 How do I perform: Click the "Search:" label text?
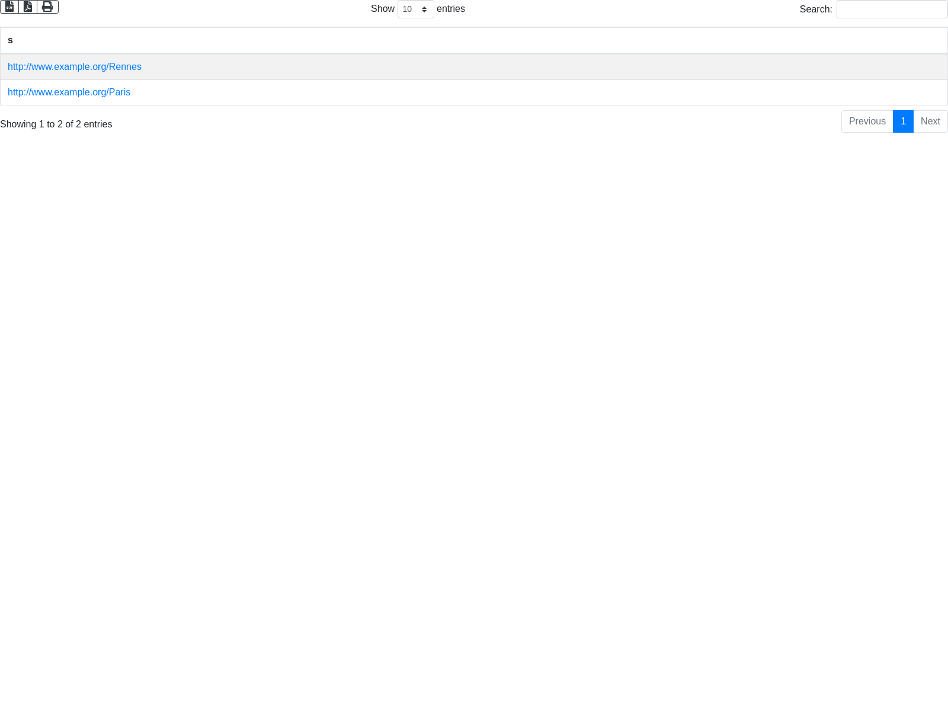[x=815, y=9]
